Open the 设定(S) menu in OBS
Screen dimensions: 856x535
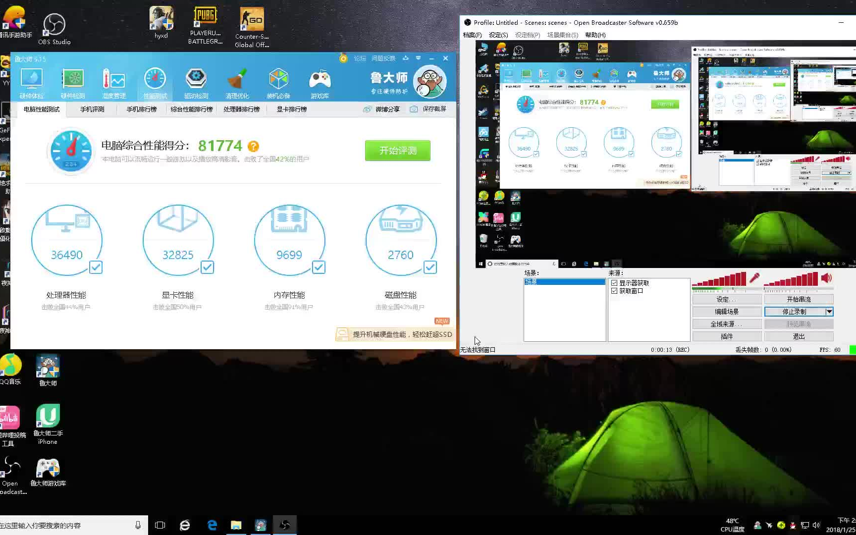(498, 35)
